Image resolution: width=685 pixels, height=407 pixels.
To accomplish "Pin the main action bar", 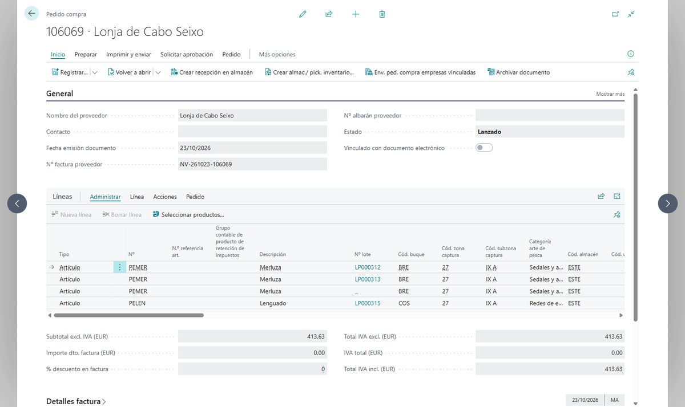I will tap(631, 72).
